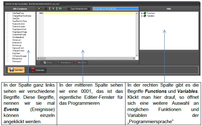Image resolution: width=202 pixels, height=126 pixels.
Task: Expand the Functions tree node
Action: pos(142,13)
